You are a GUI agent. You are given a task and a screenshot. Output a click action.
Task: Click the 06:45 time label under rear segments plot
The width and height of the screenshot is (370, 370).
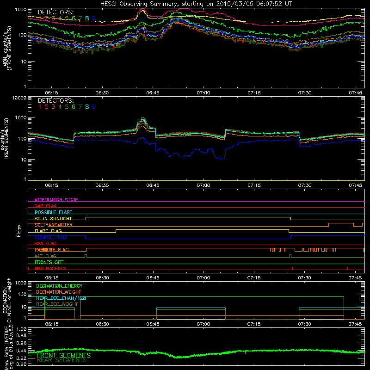[153, 185]
